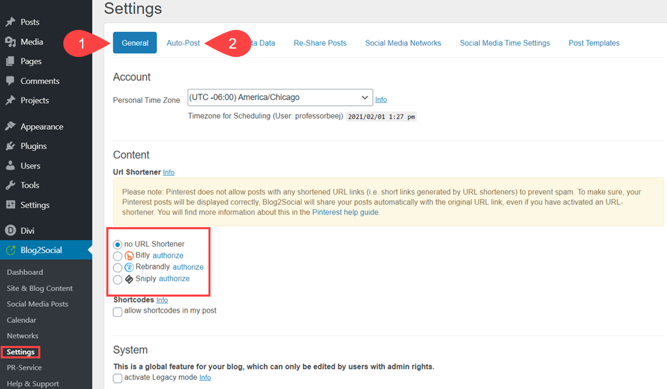Open the Post Templates tab
Image resolution: width=667 pixels, height=389 pixels.
(593, 43)
